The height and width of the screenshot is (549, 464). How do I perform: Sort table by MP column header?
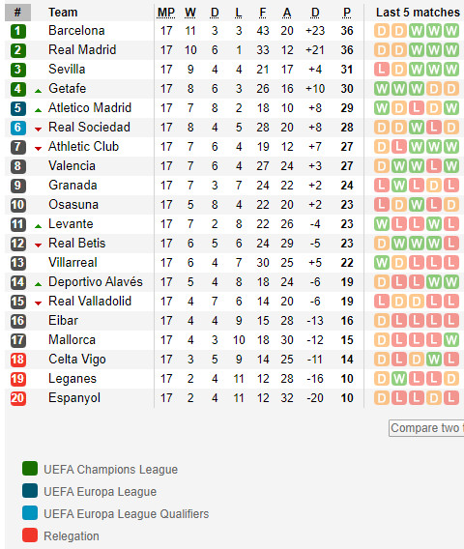click(x=166, y=13)
